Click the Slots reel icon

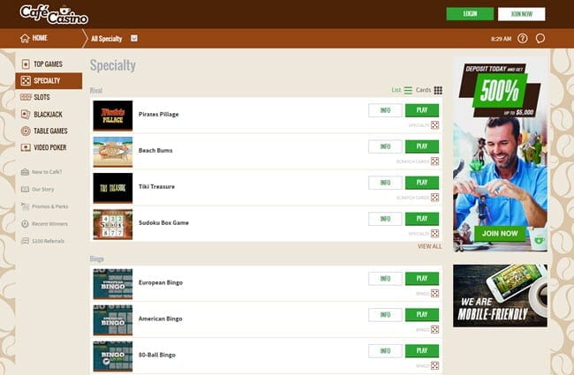pos(26,97)
